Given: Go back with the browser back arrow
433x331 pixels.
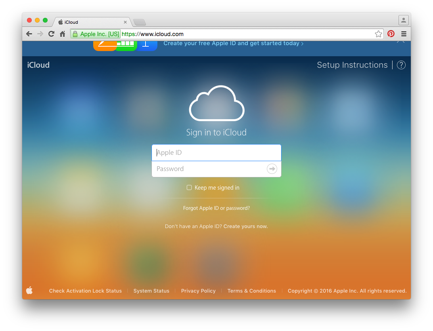Looking at the screenshot, I should click(x=29, y=34).
